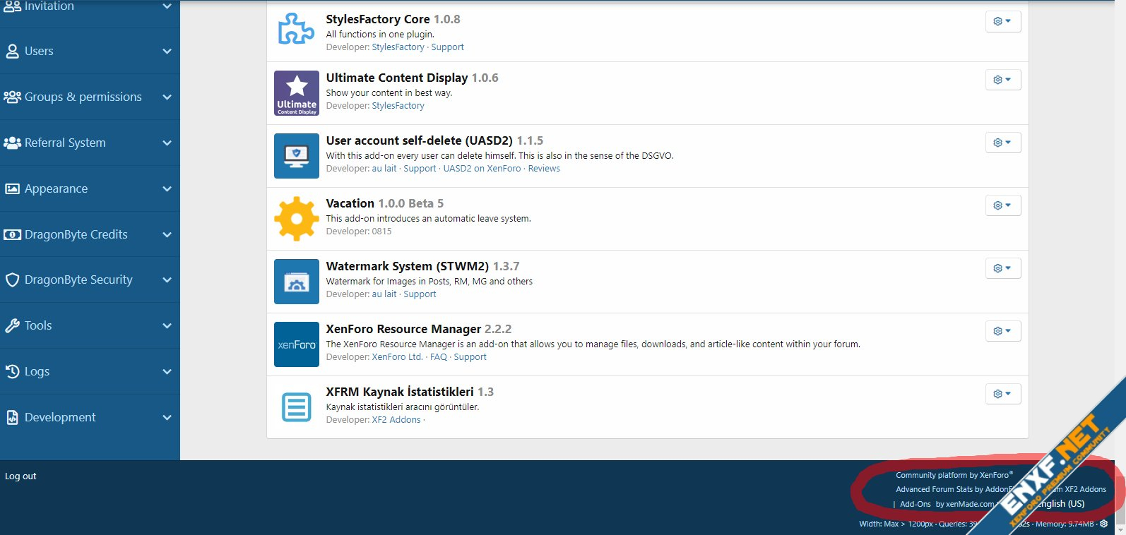Open the UASD2 on XenForo link
1126x535 pixels.
click(x=482, y=169)
